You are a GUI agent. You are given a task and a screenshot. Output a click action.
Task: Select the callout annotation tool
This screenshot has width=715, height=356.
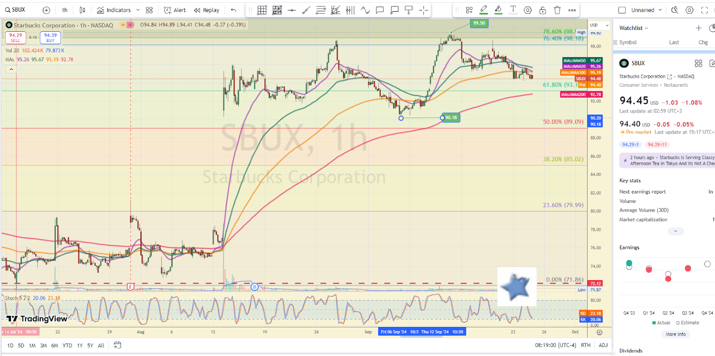394,10
